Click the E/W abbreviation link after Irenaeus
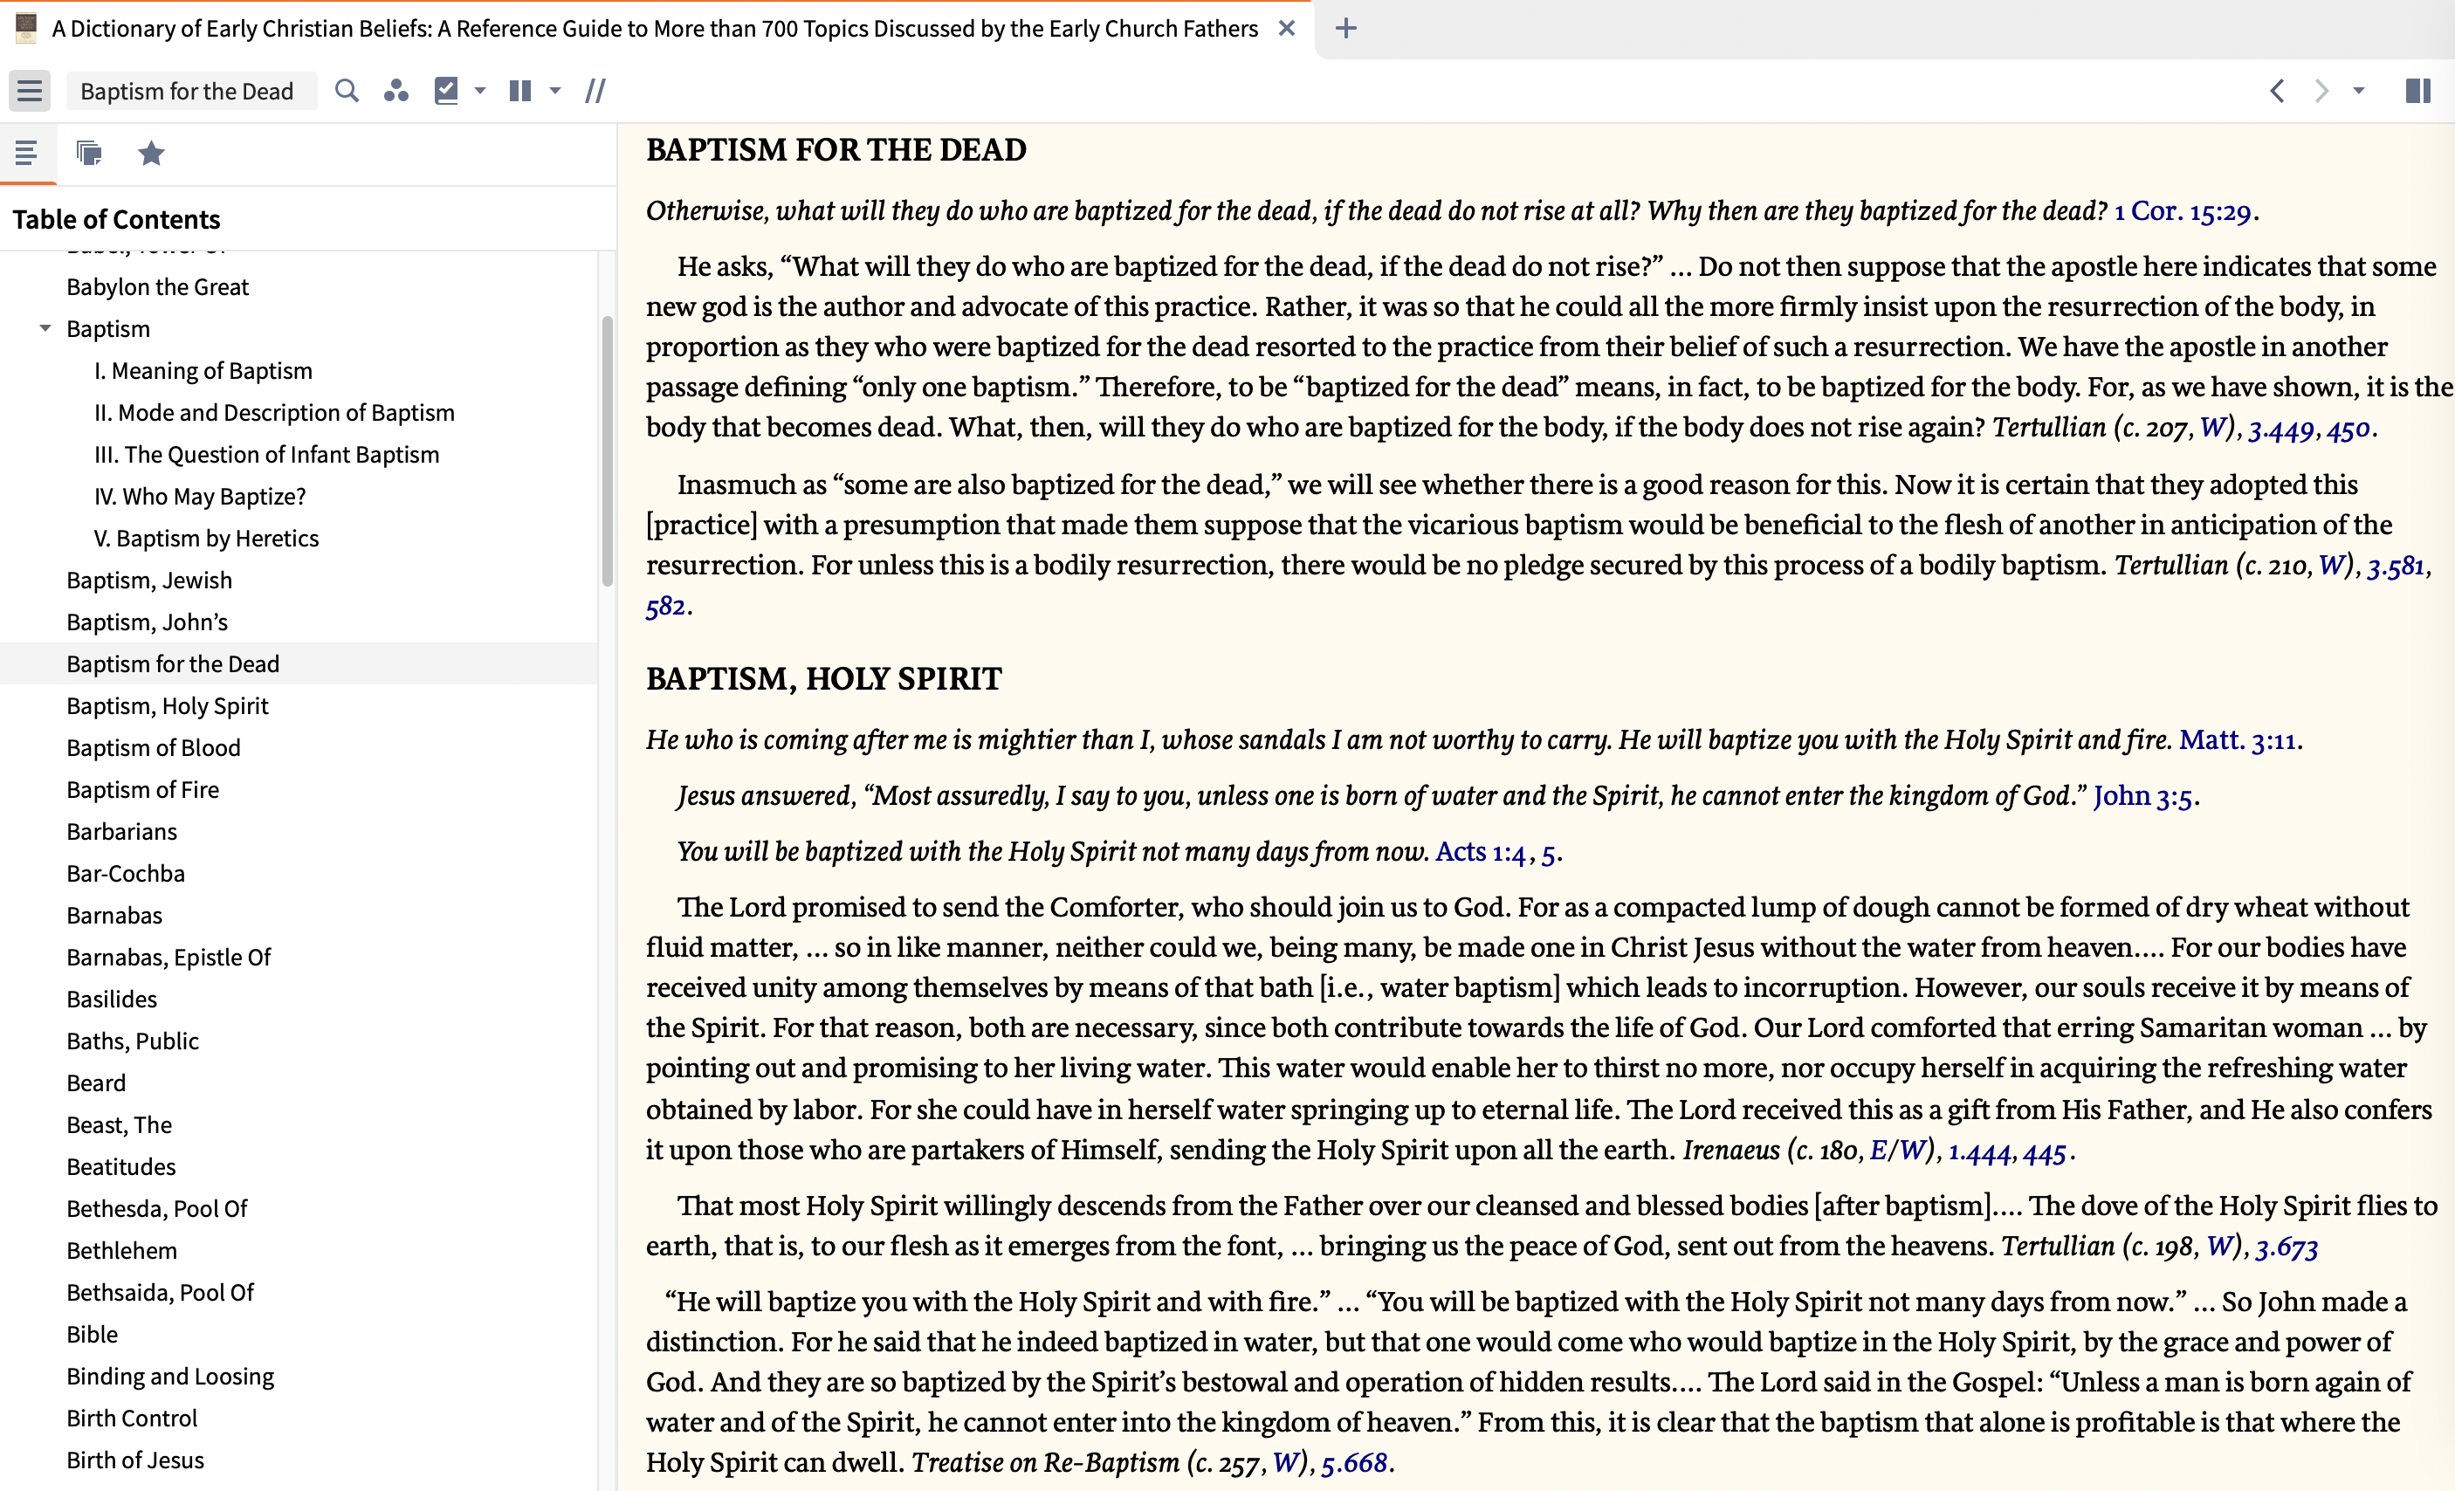The width and height of the screenshot is (2455, 1491). point(1897,1151)
